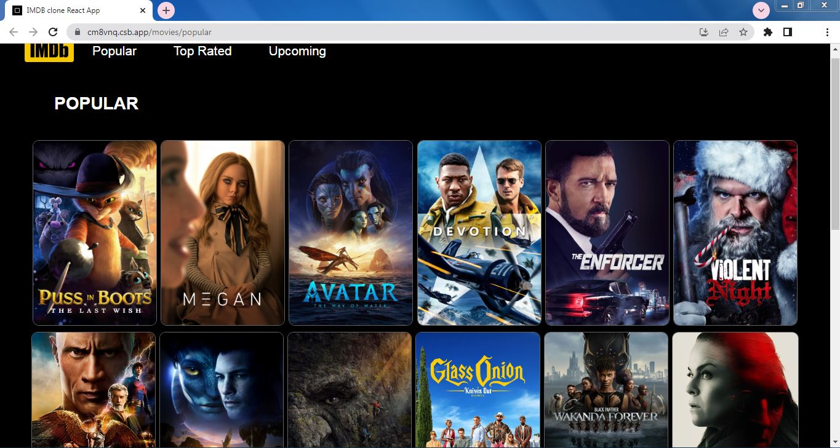Open the M3GAN movie poster
840x448 pixels.
(223, 233)
